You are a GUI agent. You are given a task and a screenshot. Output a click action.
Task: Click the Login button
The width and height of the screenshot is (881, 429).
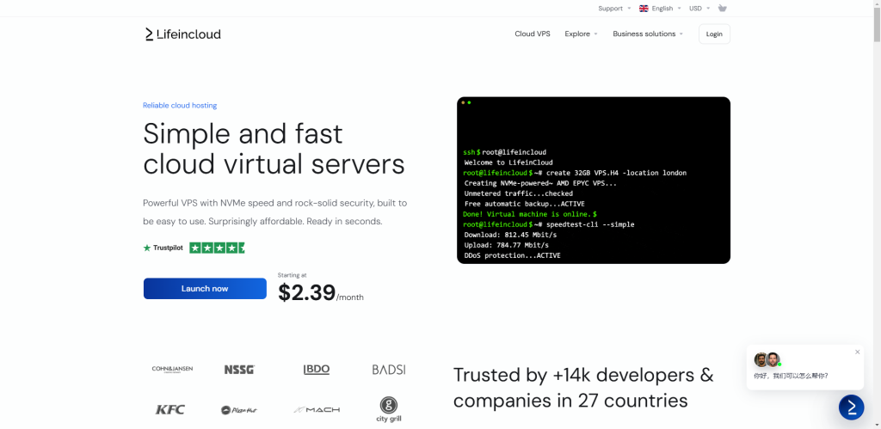[714, 34]
